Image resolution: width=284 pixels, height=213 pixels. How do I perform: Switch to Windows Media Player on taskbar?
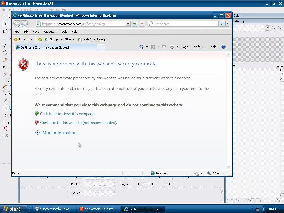pyautogui.click(x=54, y=209)
